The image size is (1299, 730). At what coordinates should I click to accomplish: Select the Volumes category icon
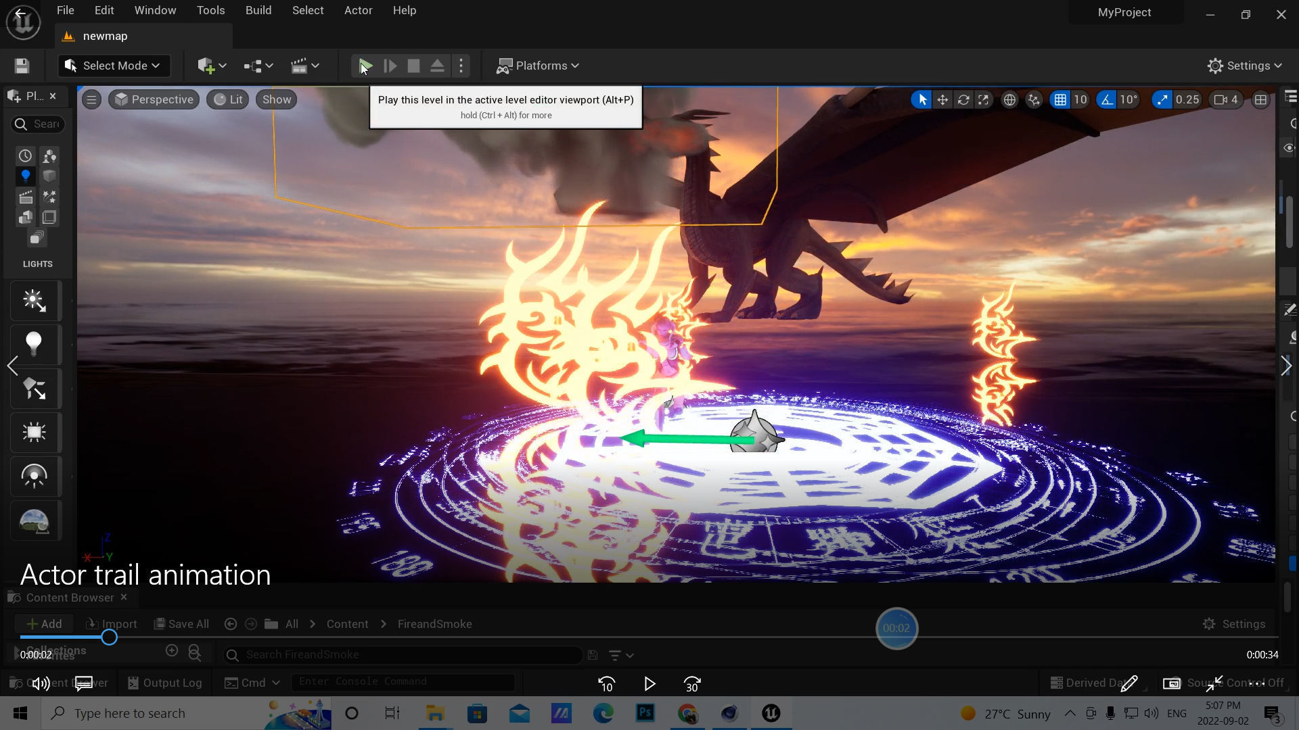click(x=49, y=217)
